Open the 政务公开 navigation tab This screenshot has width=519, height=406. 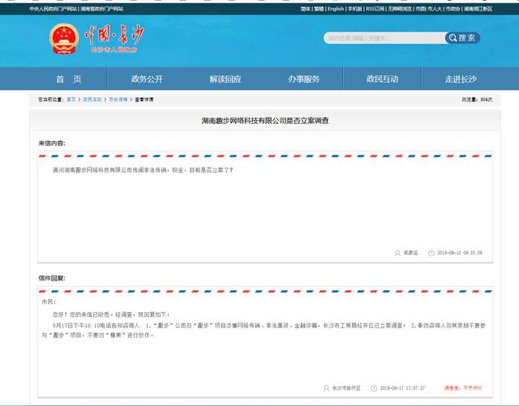147,79
